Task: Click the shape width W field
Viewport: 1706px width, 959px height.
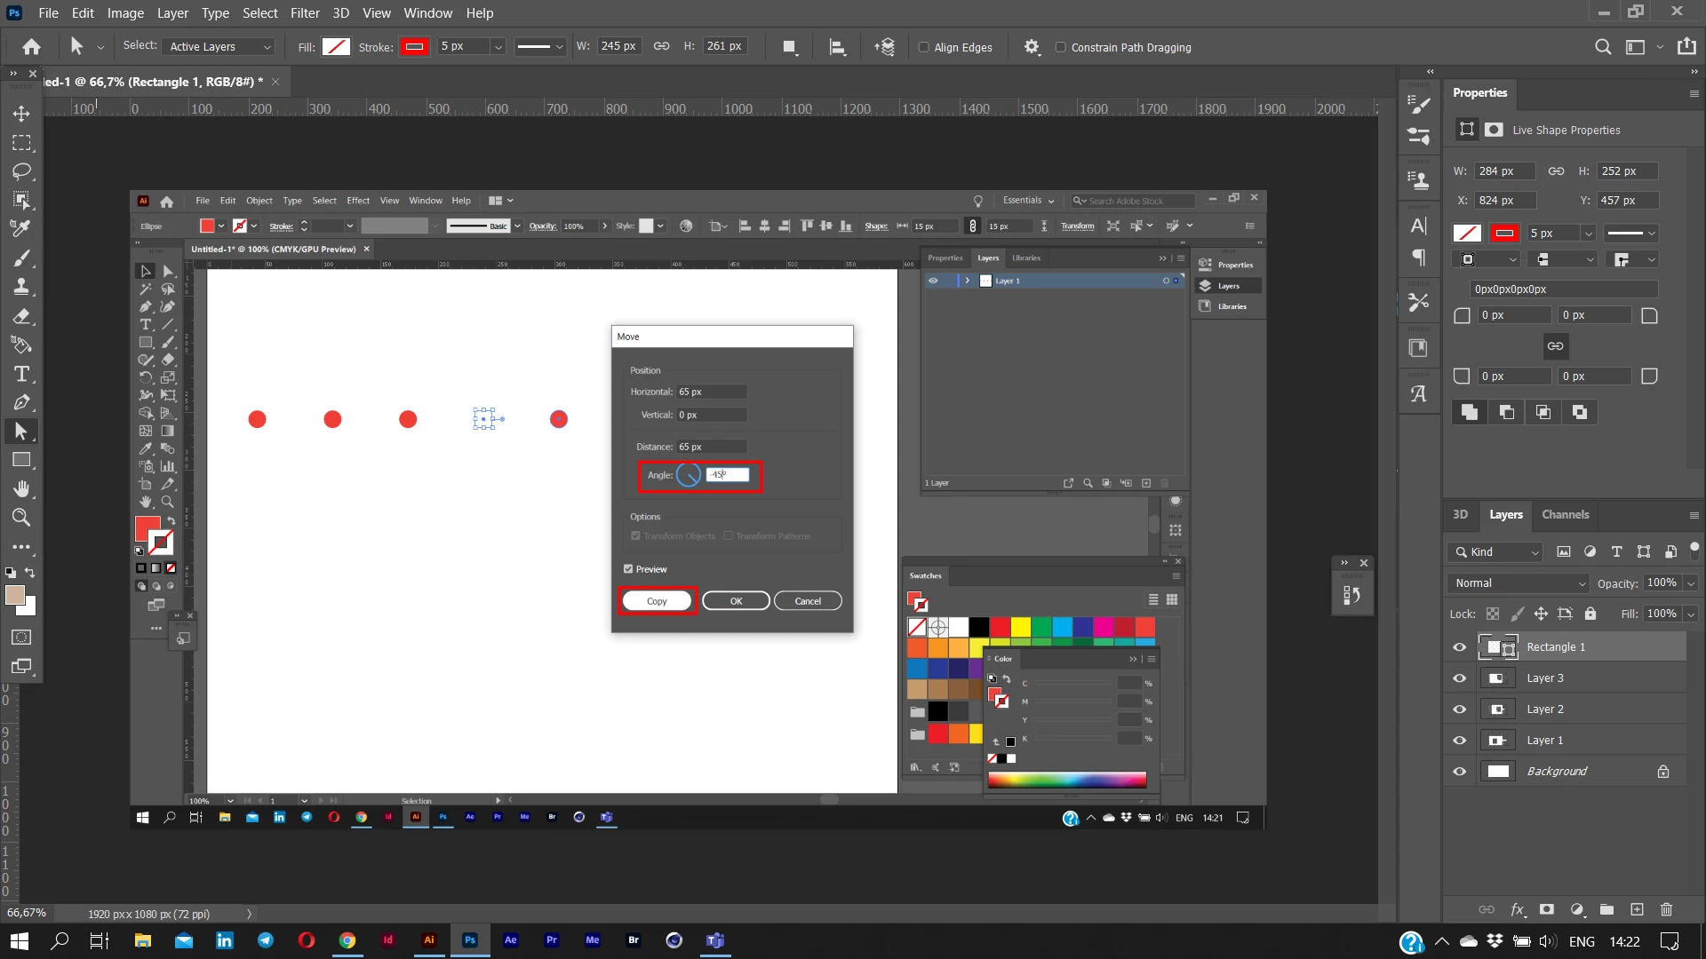Action: pos(618,46)
